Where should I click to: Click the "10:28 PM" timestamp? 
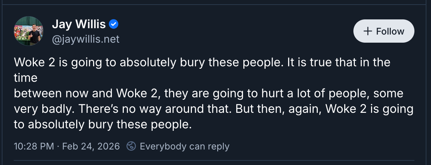(34, 146)
